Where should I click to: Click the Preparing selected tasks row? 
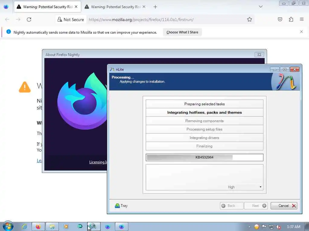[204, 104]
